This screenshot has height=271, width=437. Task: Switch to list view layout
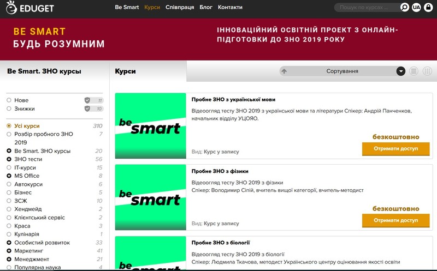414,71
